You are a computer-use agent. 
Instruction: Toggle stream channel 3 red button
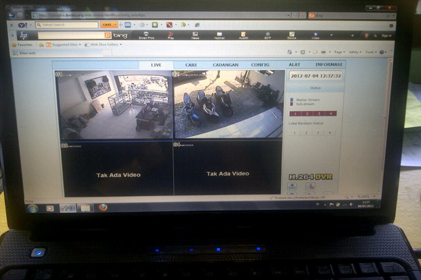[x=318, y=114]
